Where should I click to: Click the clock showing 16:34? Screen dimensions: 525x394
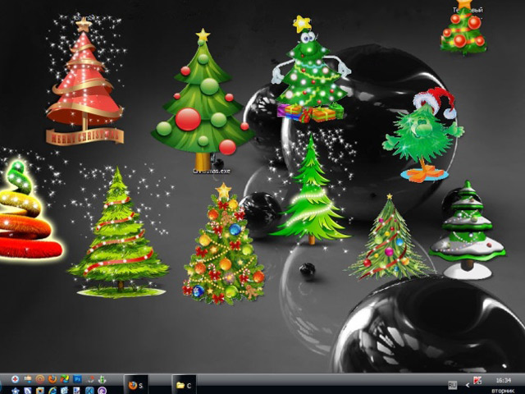pyautogui.click(x=503, y=380)
